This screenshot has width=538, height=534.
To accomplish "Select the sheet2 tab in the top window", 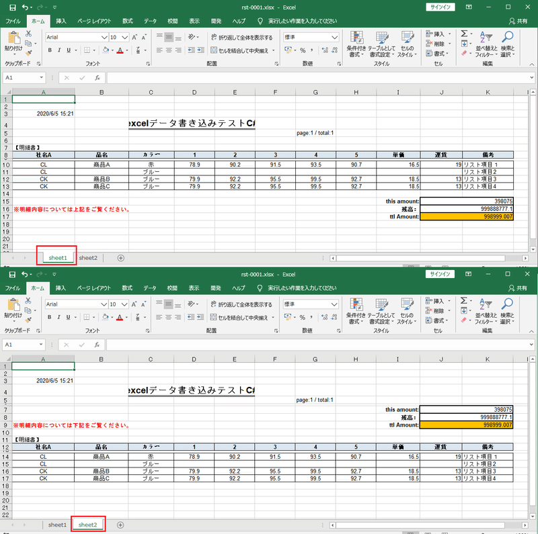I will click(x=88, y=258).
